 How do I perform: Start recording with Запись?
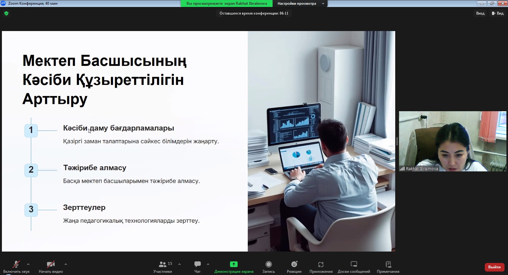[269, 267]
